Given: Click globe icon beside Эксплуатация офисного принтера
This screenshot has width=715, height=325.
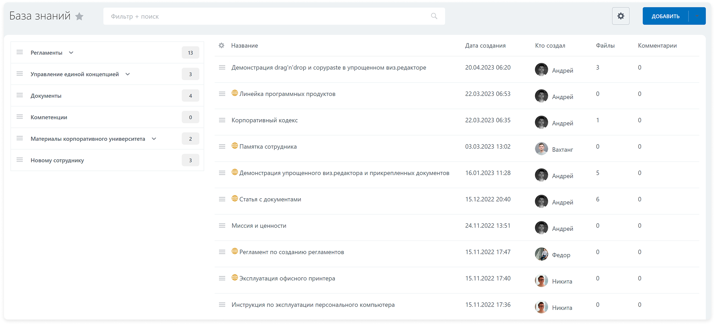Looking at the screenshot, I should coord(235,278).
